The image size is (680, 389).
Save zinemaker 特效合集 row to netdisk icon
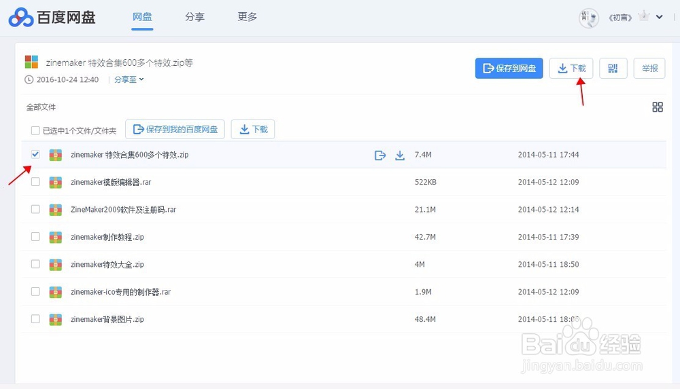pos(380,155)
